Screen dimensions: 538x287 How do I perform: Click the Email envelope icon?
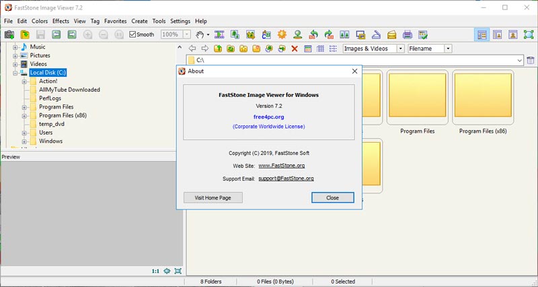pyautogui.click(x=391, y=34)
